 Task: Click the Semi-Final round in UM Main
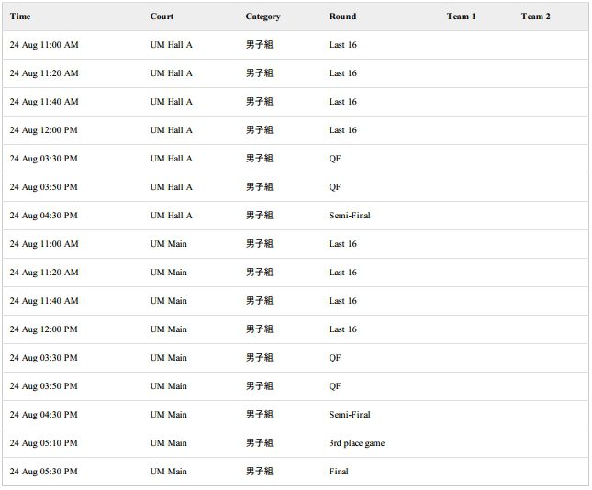tap(350, 415)
